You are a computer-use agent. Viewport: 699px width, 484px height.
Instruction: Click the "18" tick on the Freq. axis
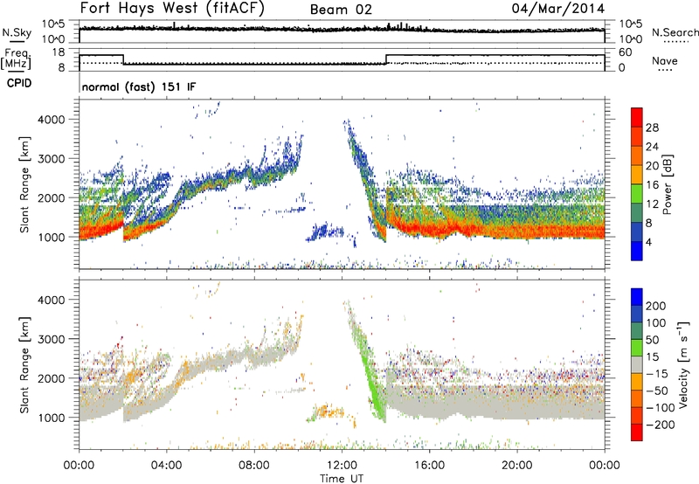point(59,52)
